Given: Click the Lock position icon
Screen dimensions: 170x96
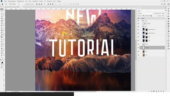Looking at the screenshot, I should [x=147, y=16].
